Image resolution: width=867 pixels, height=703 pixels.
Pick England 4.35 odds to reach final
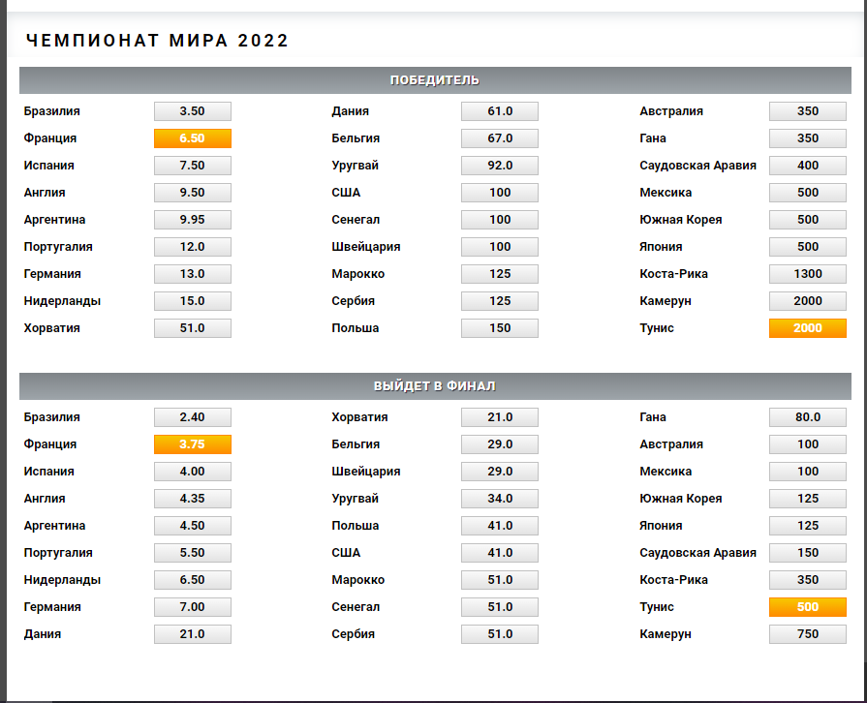(x=192, y=499)
